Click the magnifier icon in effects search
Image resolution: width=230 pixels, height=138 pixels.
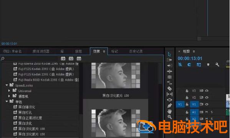[2, 59]
